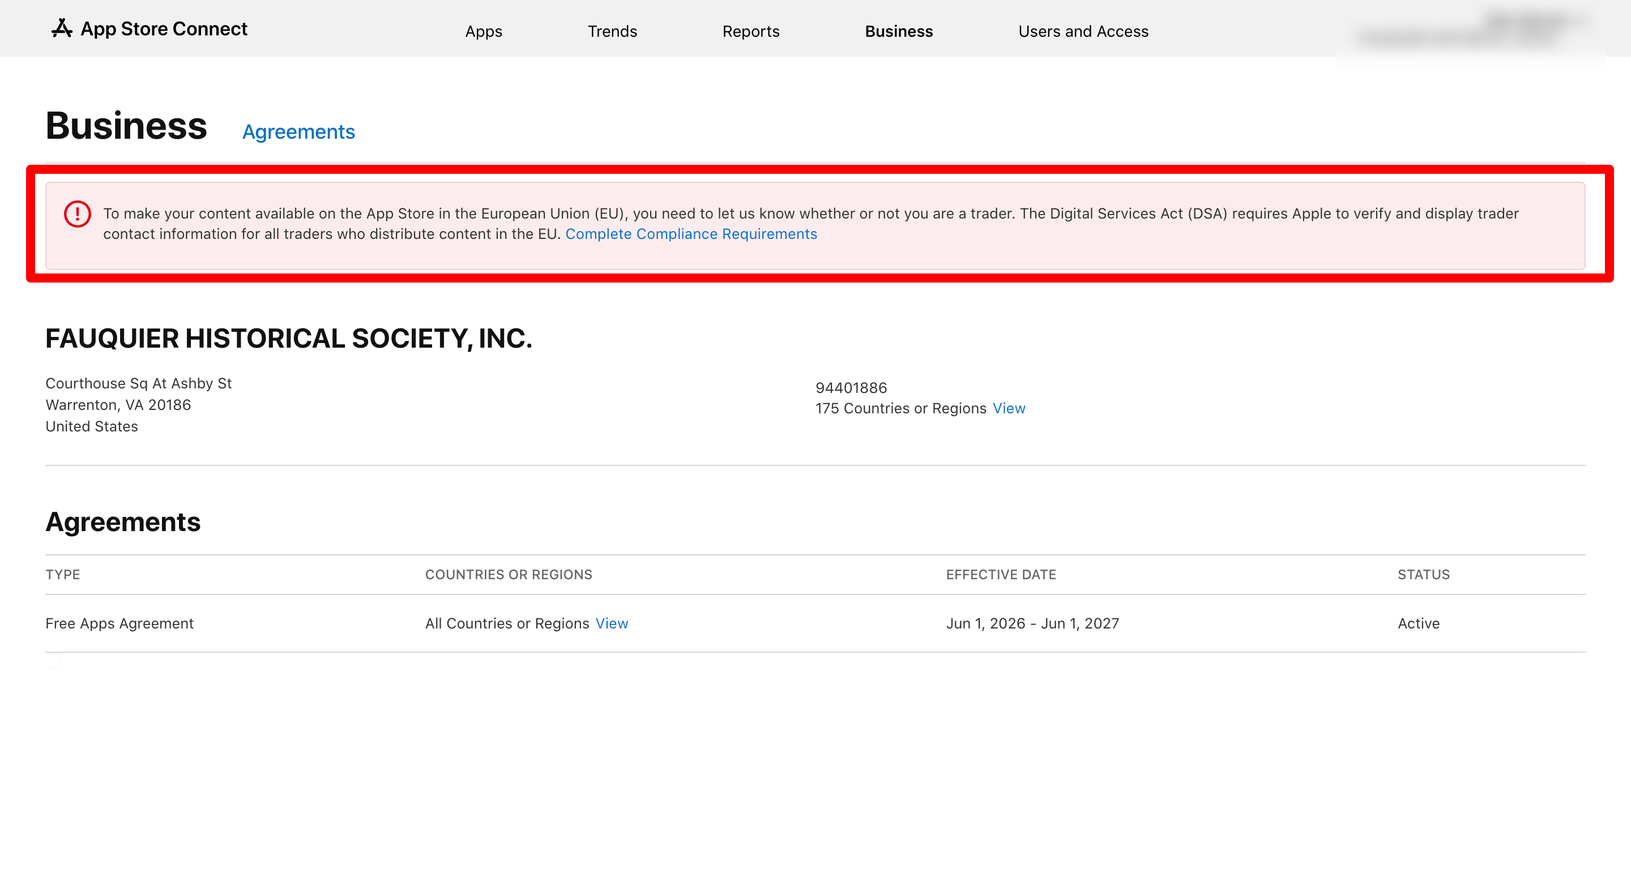Open the Apps menu item
This screenshot has height=881, width=1631.
pyautogui.click(x=484, y=31)
